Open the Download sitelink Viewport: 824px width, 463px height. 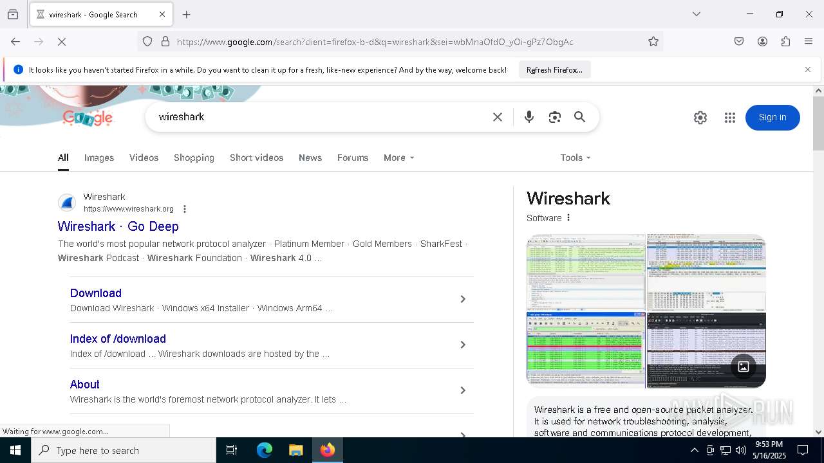pyautogui.click(x=96, y=293)
